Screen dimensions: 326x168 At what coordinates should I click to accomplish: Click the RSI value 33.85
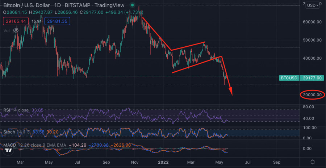[x=37, y=110]
